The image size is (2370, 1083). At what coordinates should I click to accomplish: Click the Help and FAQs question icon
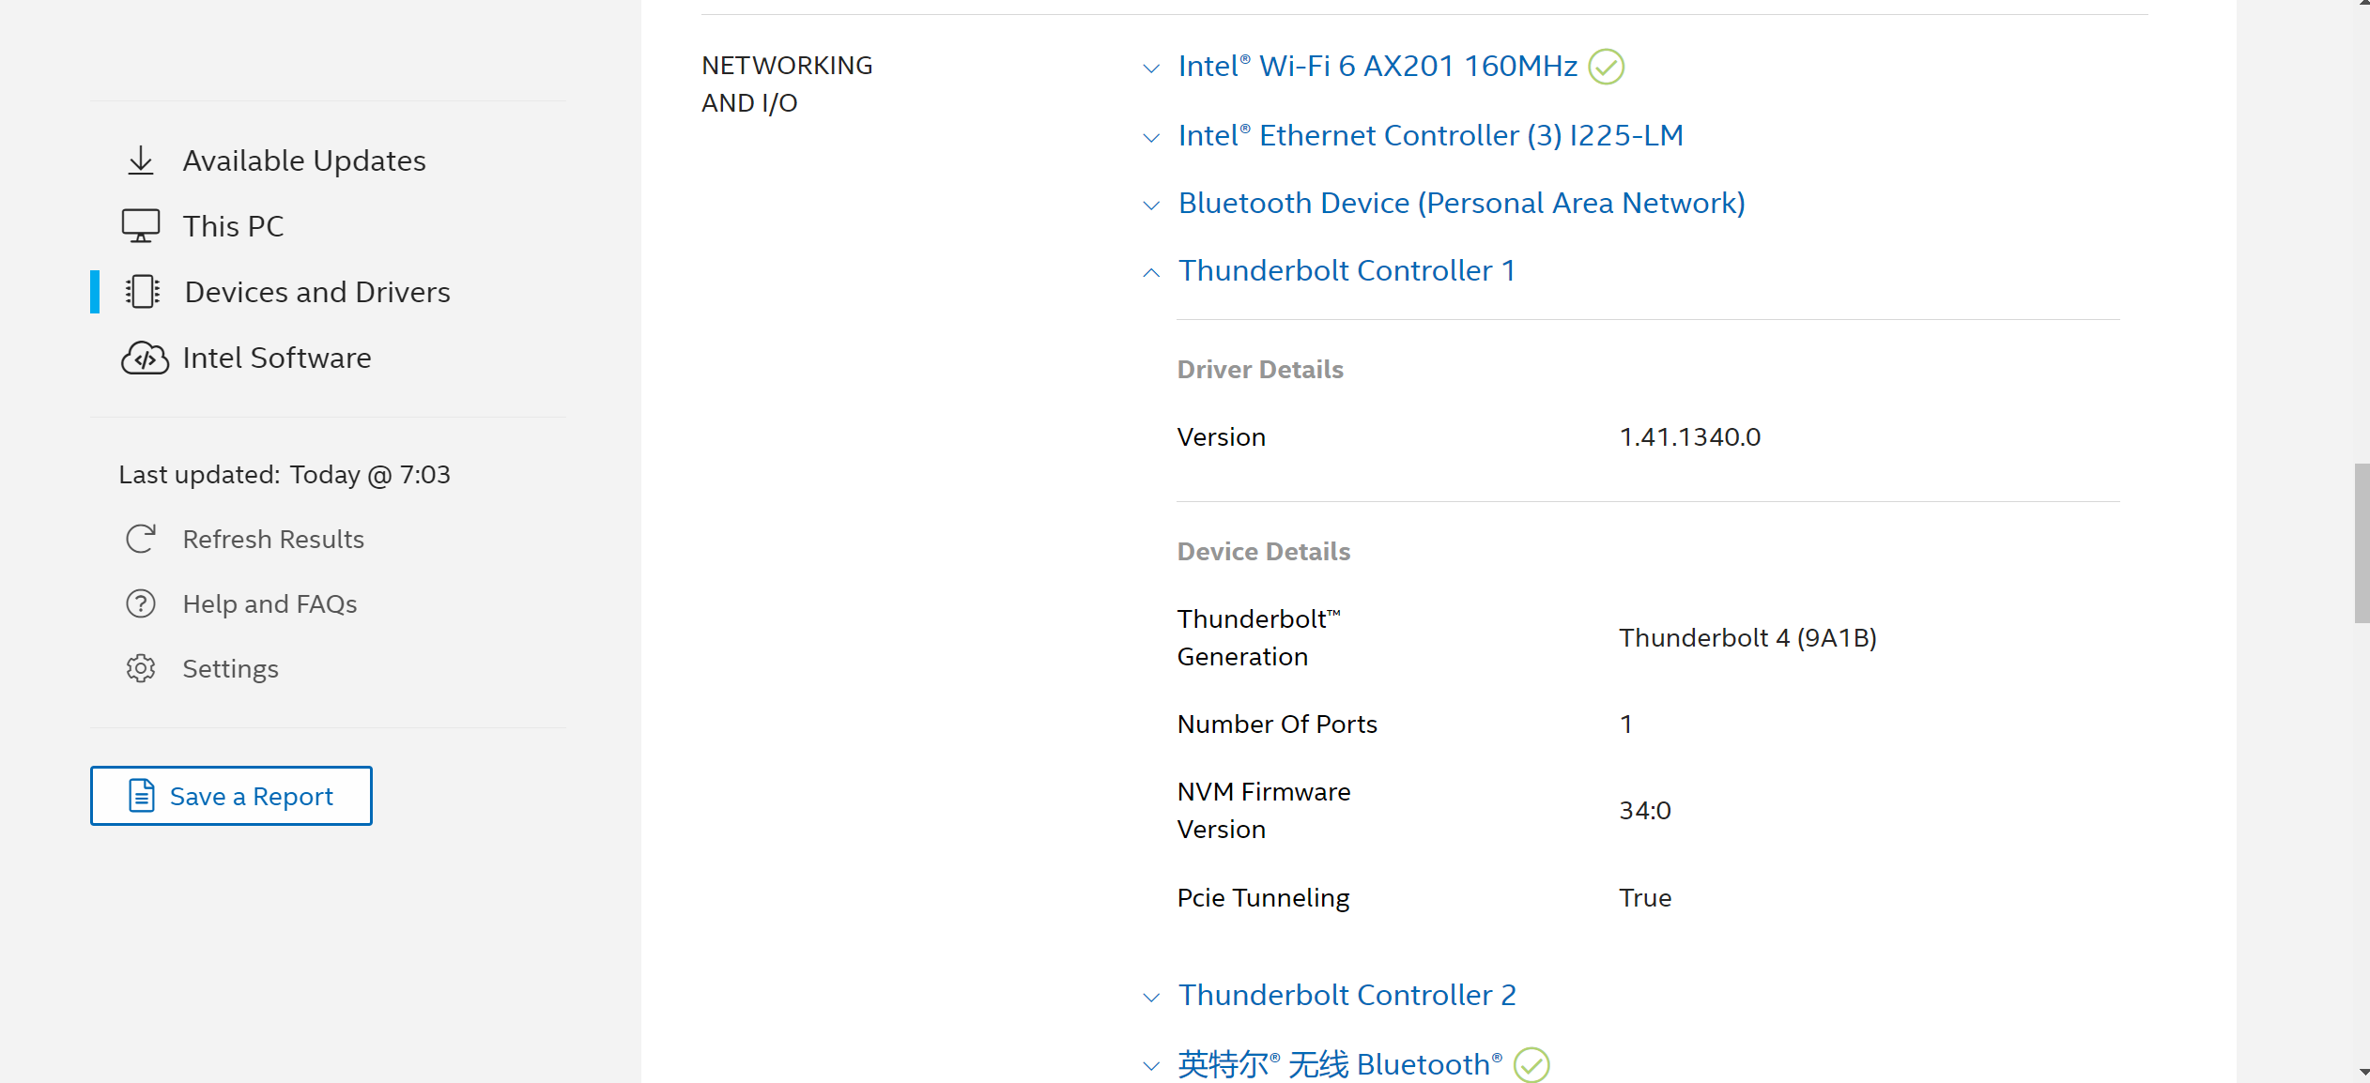click(x=141, y=603)
